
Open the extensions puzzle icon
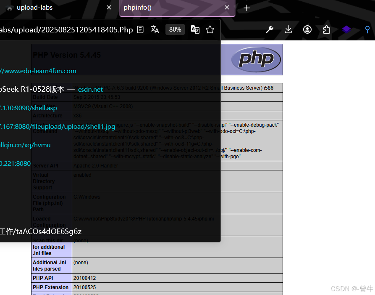326,29
